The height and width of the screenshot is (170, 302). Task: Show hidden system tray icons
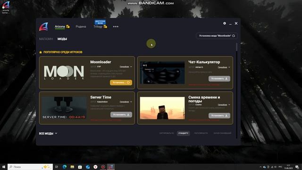(260, 167)
